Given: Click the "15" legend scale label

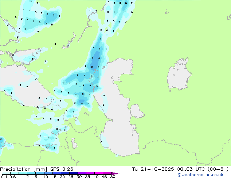Looking at the screenshot, I should tap(54, 177).
